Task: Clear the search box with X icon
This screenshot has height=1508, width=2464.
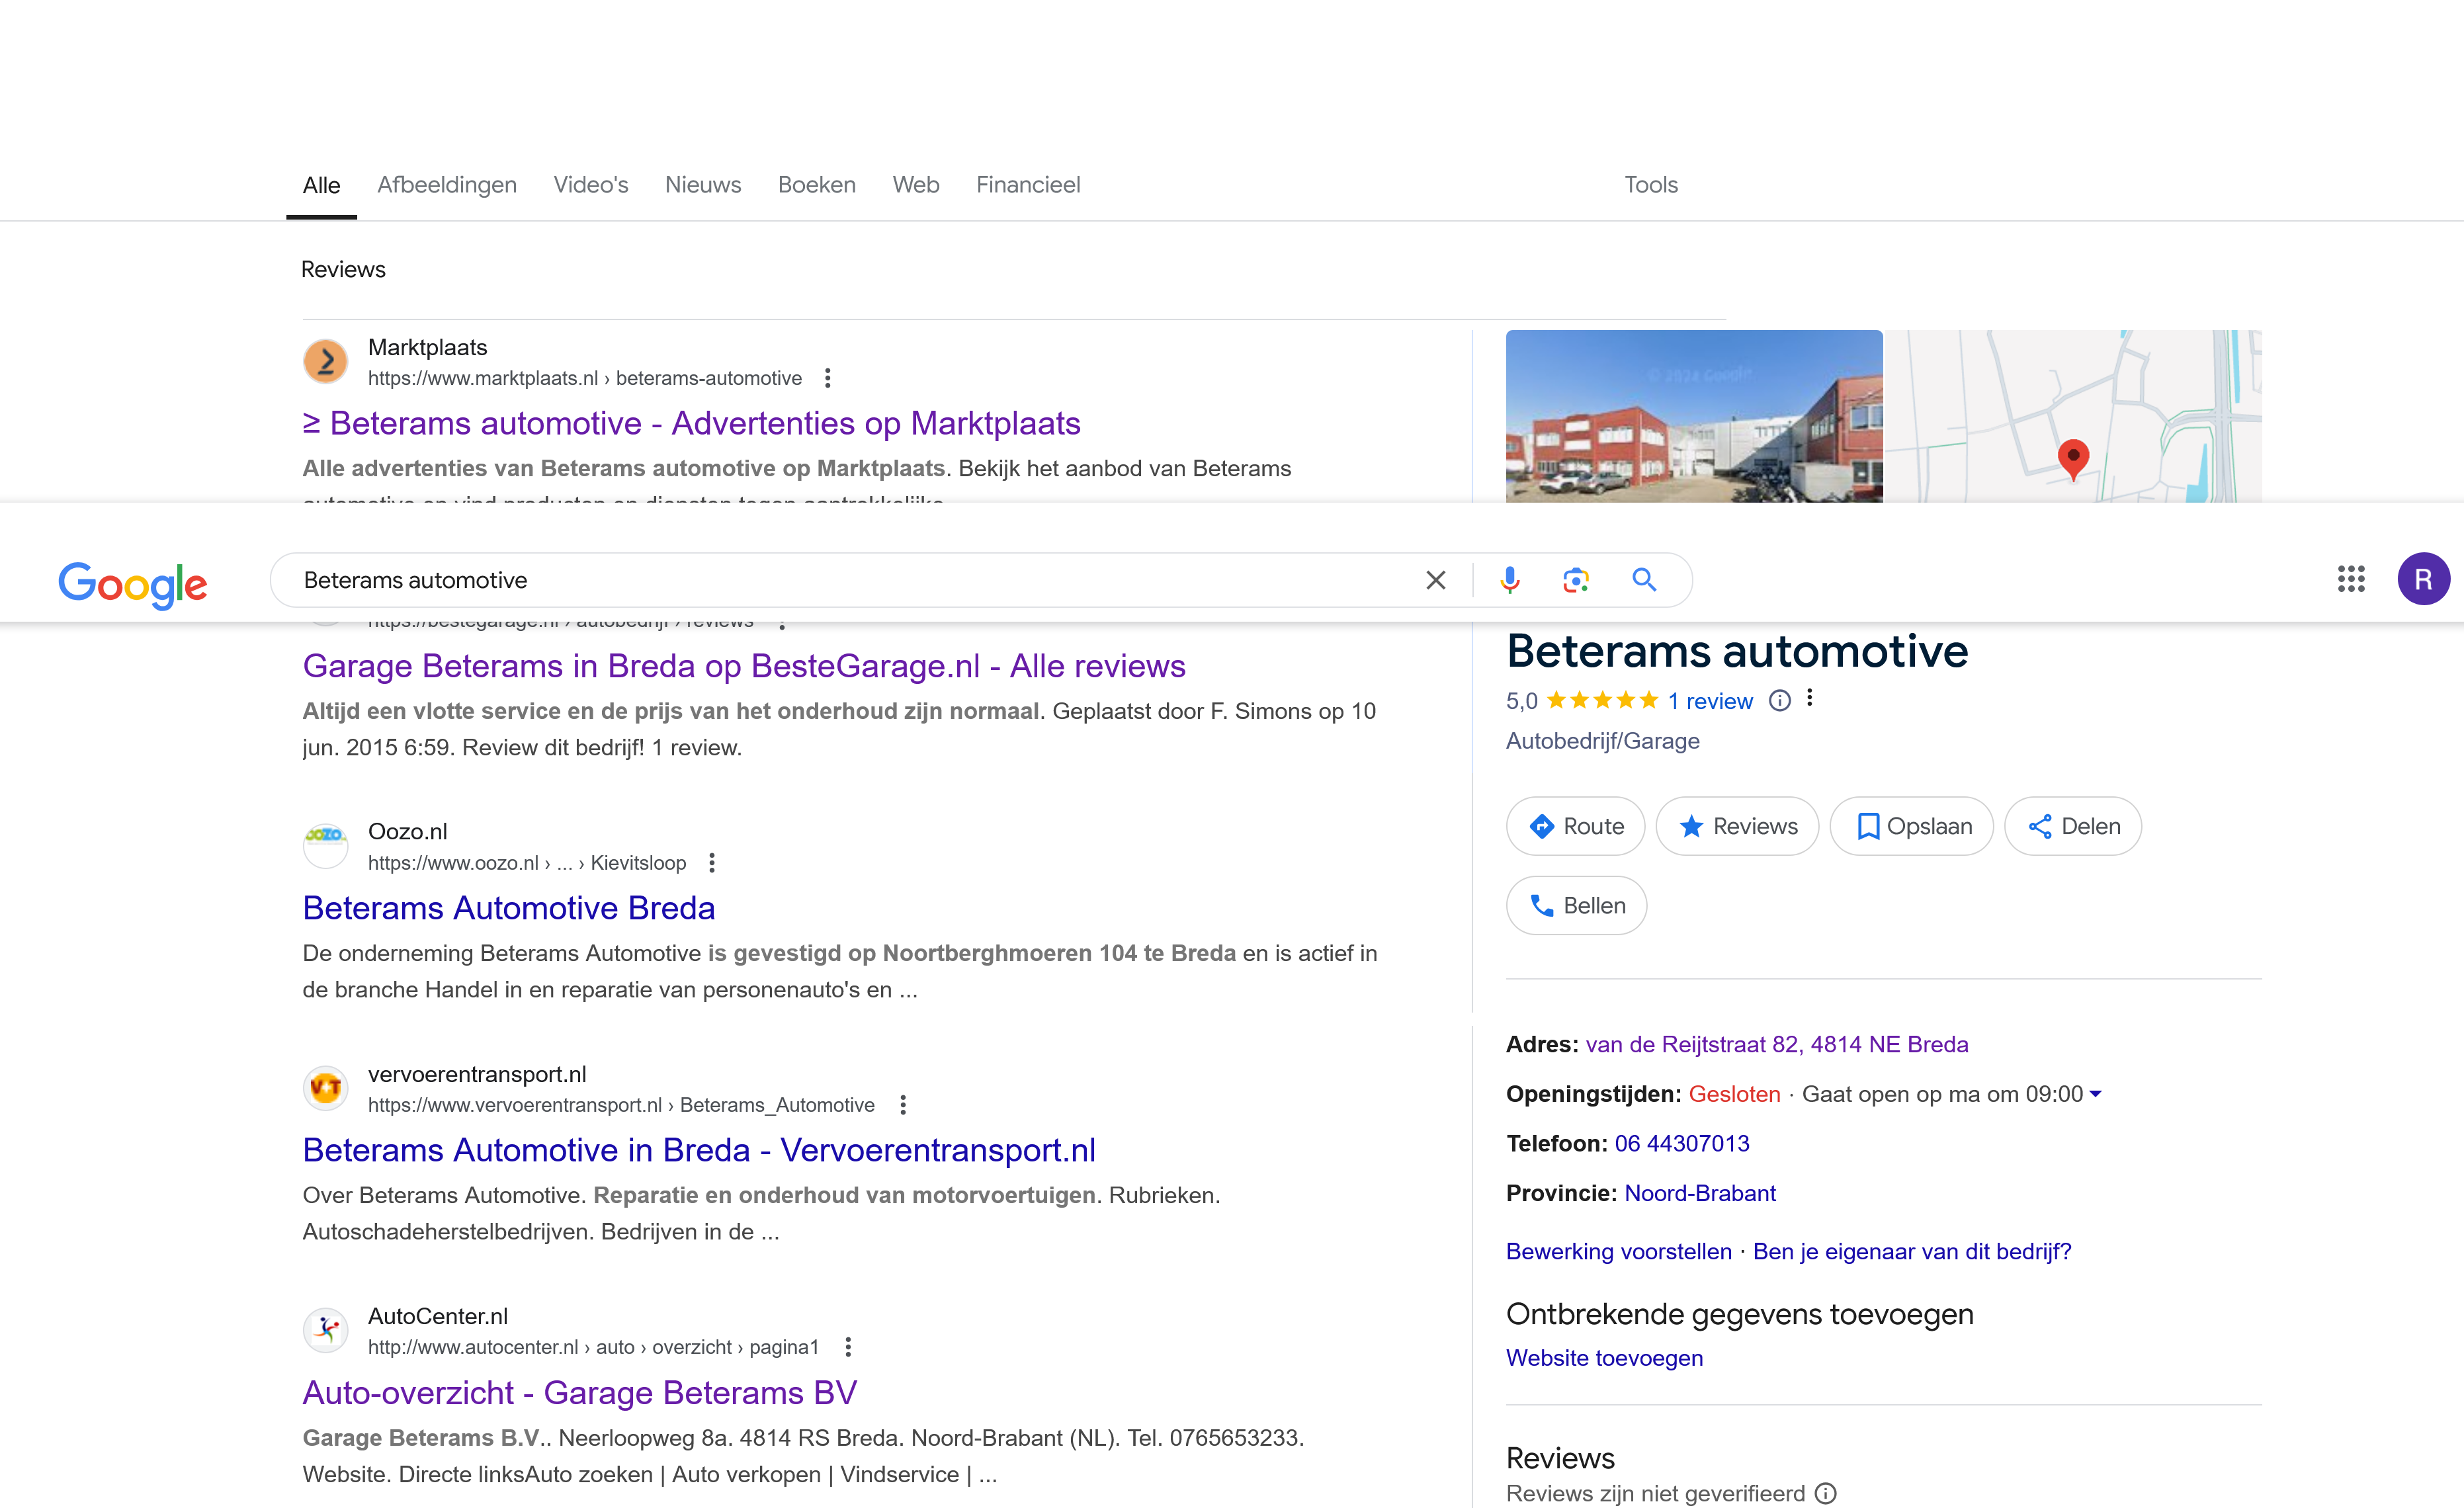Action: 1435,580
